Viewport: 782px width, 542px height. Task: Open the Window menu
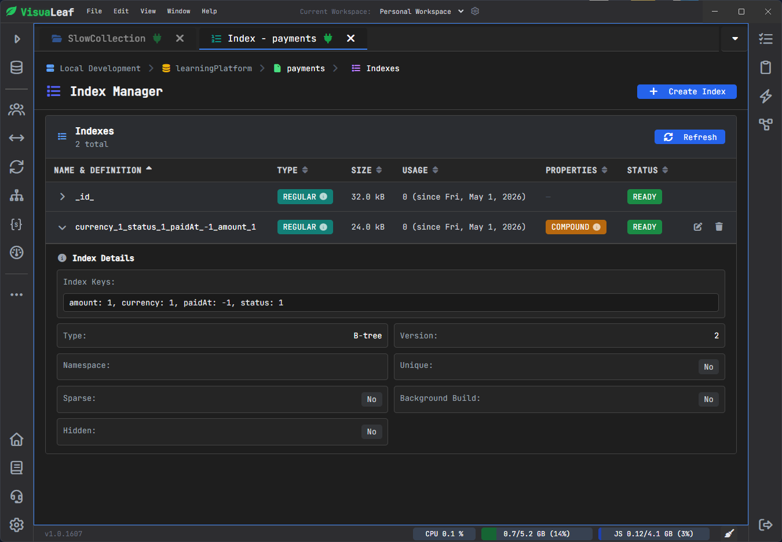tap(178, 11)
